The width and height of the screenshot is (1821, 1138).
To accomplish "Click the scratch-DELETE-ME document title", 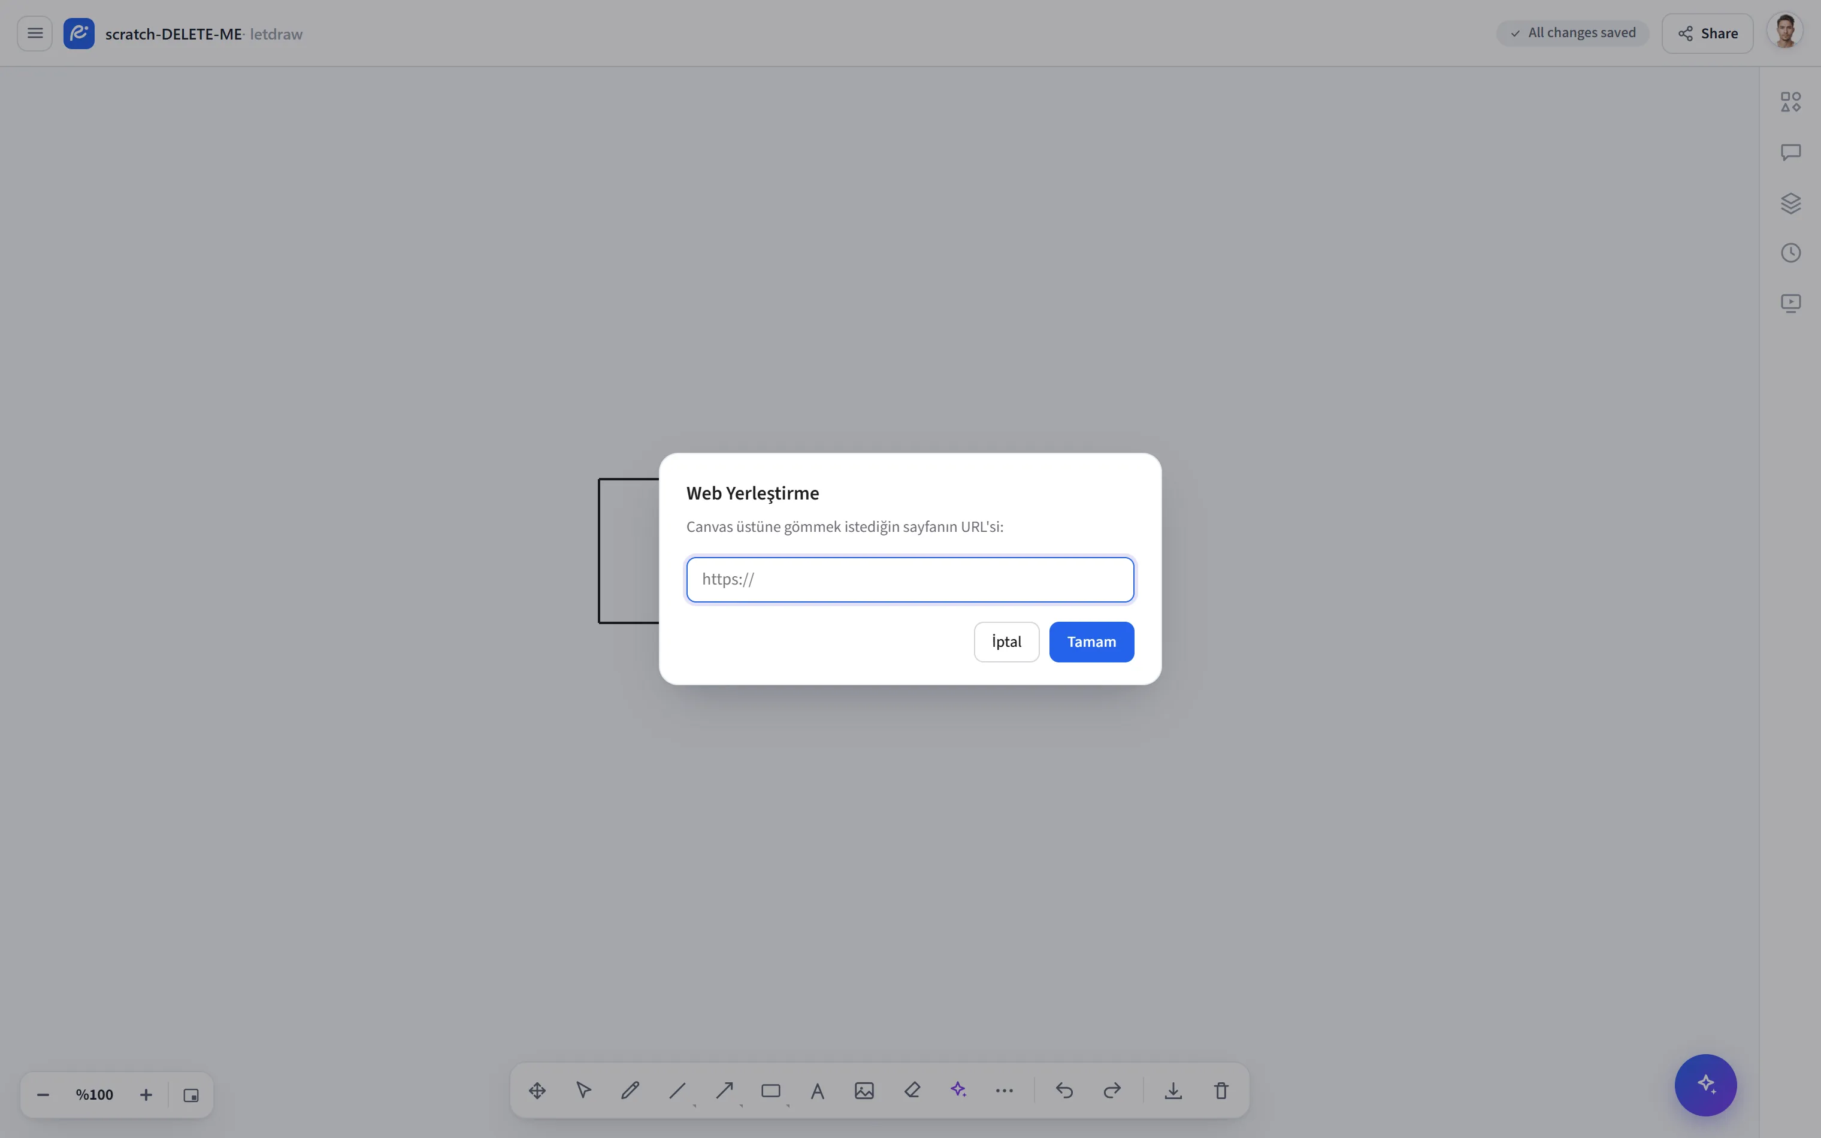I will coord(174,34).
